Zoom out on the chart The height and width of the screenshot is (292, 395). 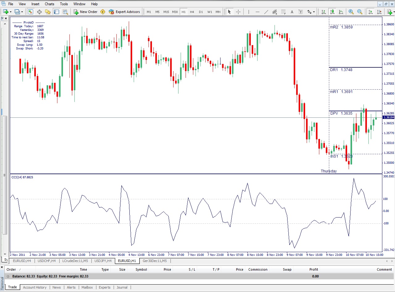(x=360, y=12)
